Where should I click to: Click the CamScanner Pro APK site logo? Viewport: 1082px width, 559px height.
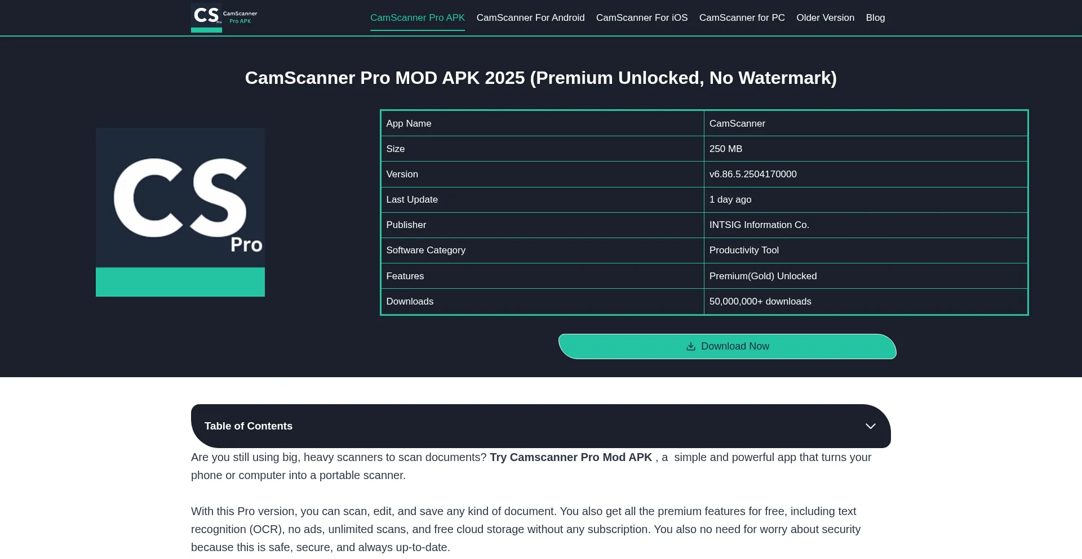point(224,17)
